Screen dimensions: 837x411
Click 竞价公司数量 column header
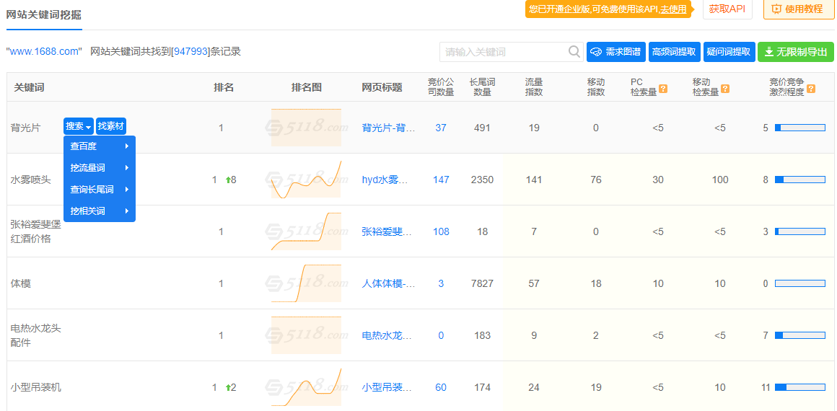441,87
